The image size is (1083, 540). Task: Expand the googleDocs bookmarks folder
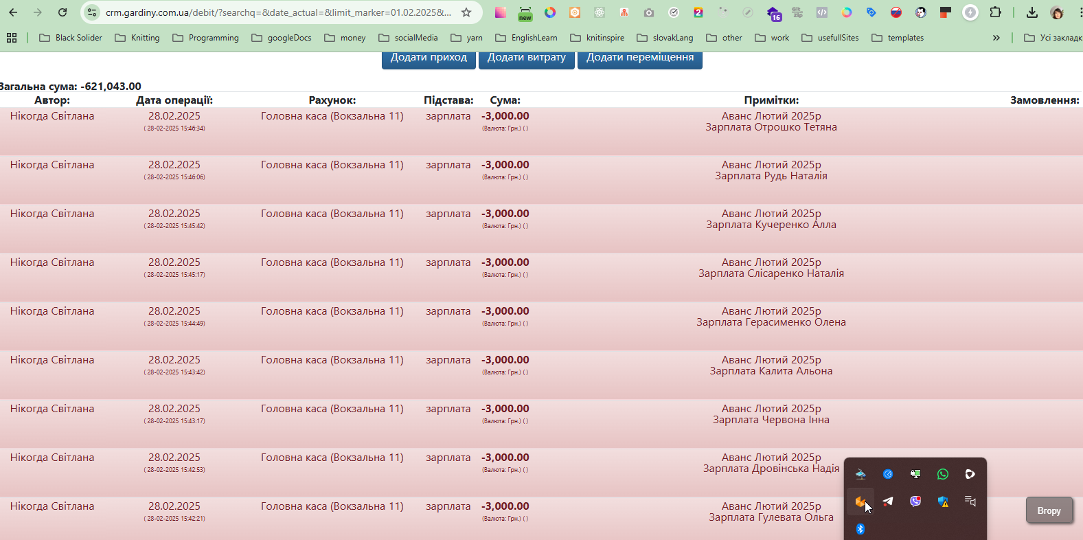[282, 38]
